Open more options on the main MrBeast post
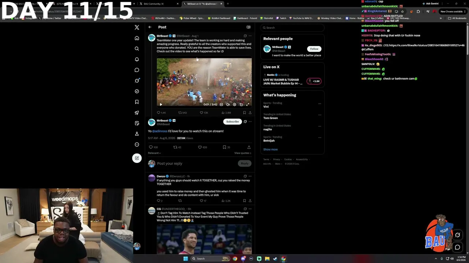This screenshot has height=263, width=469. coord(250,122)
